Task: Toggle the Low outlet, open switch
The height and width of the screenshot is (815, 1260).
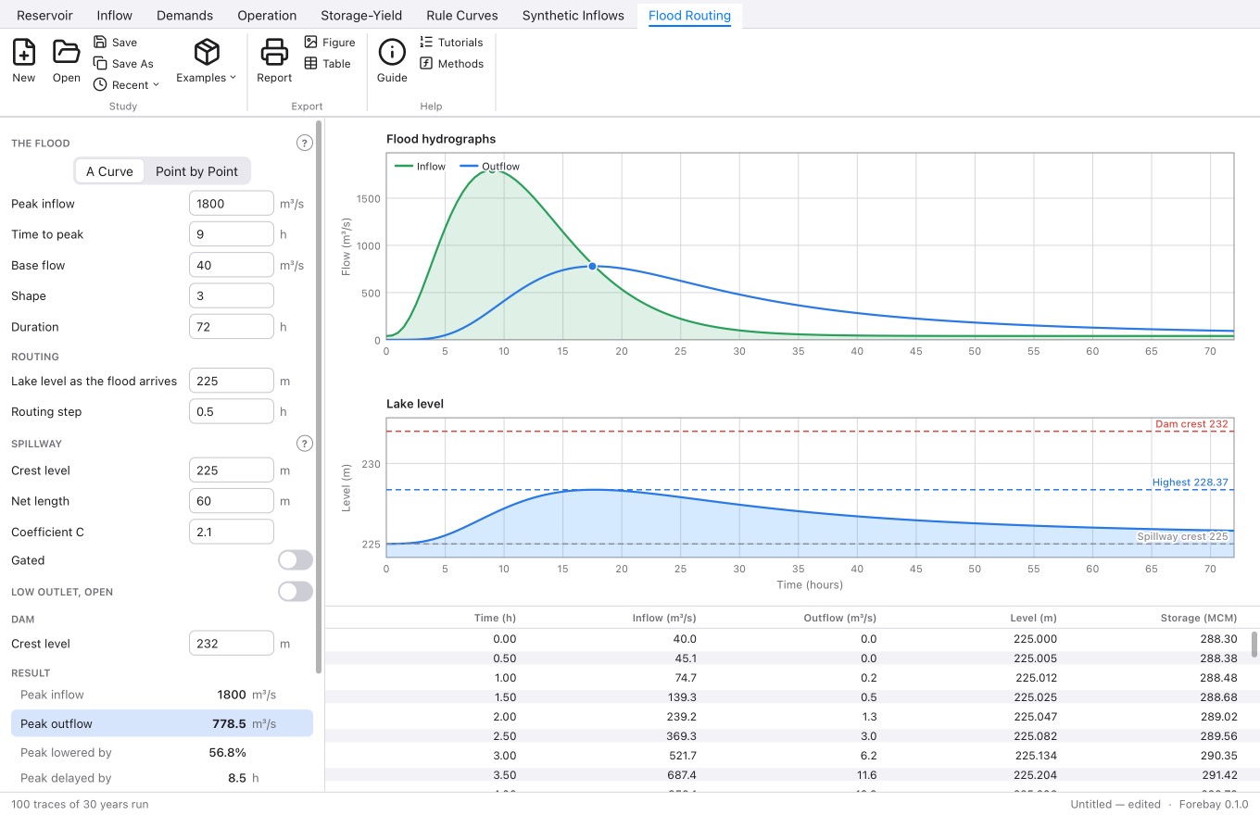Action: [x=296, y=592]
